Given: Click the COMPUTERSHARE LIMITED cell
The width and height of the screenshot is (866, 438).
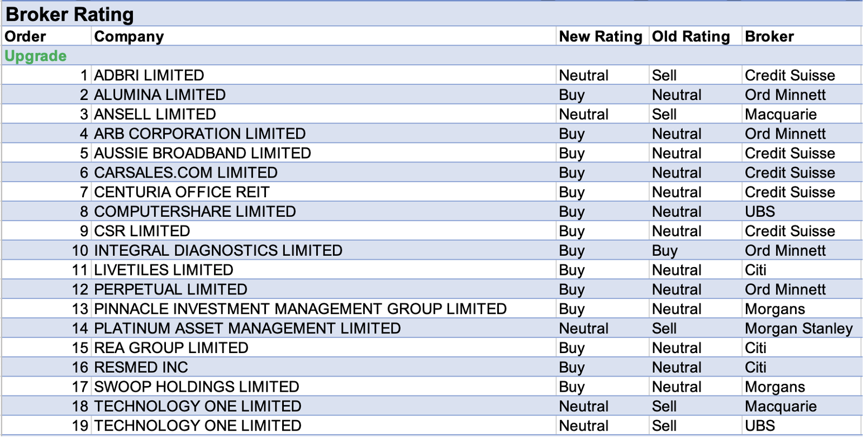Looking at the screenshot, I should point(195,212).
